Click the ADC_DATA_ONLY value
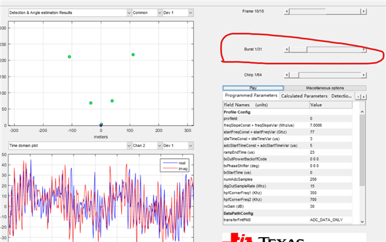This screenshot has height=242, width=386. coord(326,220)
